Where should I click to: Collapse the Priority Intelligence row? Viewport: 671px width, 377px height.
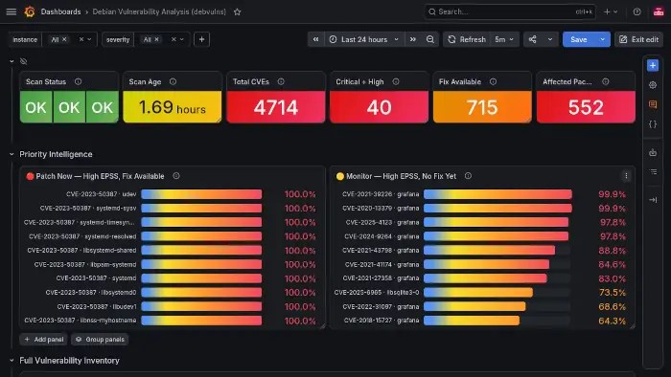pyautogui.click(x=12, y=154)
